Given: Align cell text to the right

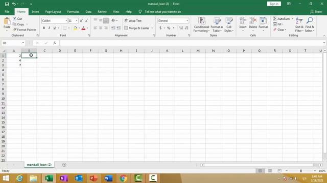Looking at the screenshot, I should pyautogui.click(x=106, y=28).
